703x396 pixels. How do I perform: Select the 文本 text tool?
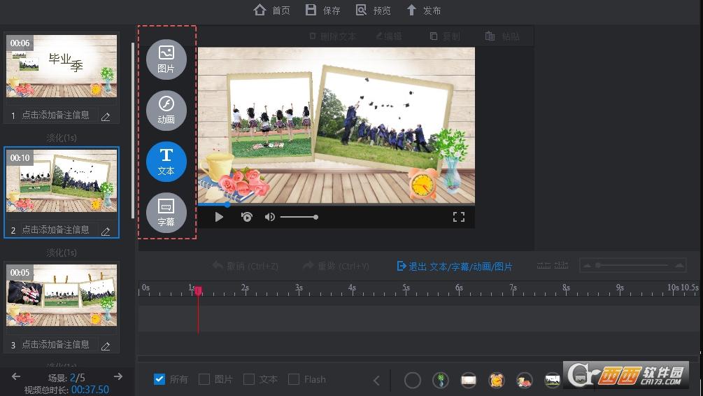pyautogui.click(x=166, y=162)
